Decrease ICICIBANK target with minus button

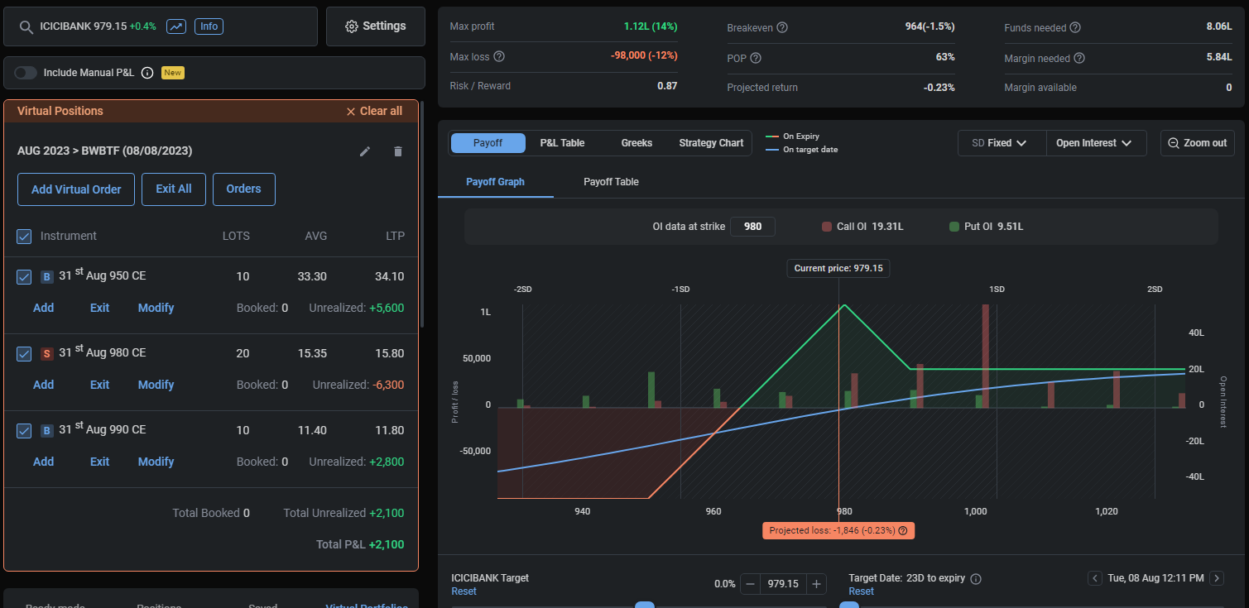[751, 584]
